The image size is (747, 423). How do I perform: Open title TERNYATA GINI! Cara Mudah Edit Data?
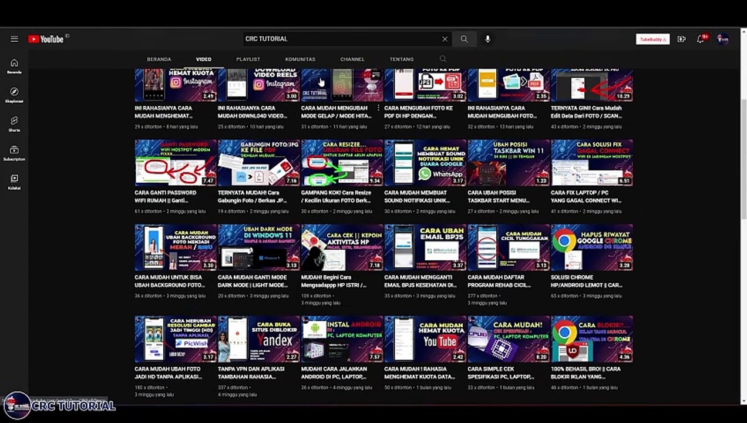tap(587, 112)
